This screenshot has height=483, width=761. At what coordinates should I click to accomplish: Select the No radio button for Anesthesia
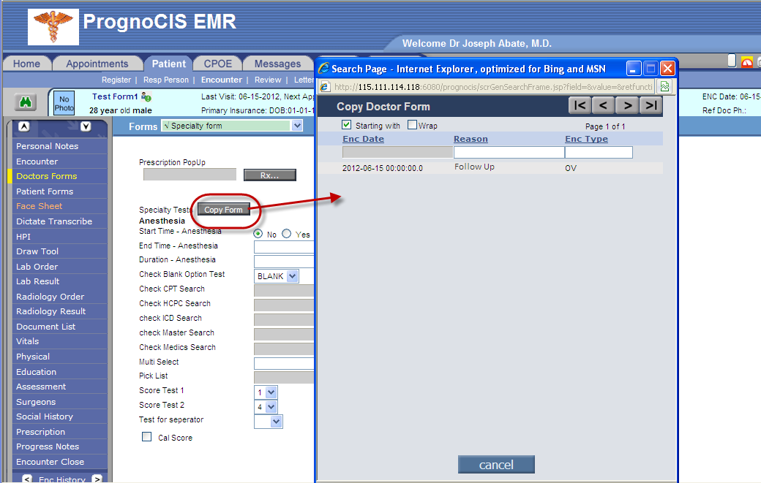coord(258,234)
